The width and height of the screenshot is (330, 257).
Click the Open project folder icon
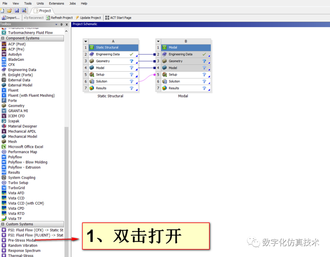point(9,10)
